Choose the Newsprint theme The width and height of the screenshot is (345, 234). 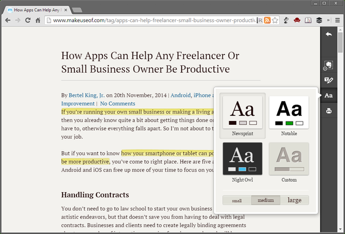[243, 116]
